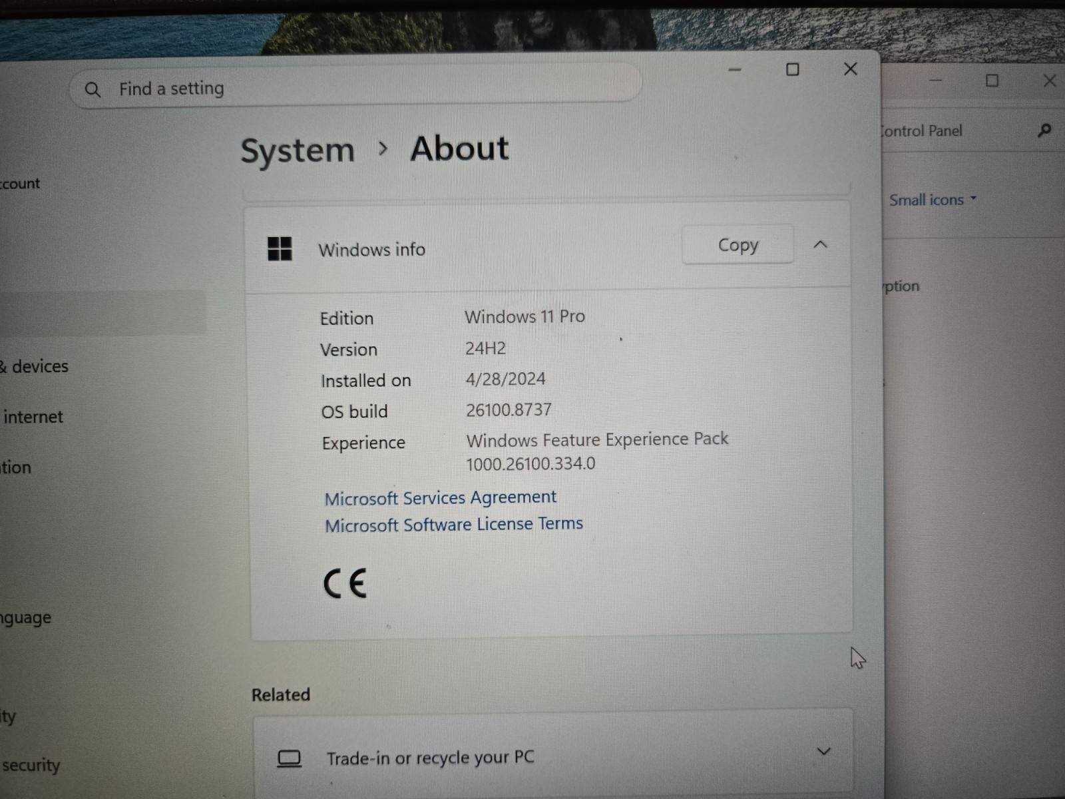Click the Experience label in Windows info
1065x799 pixels.
363,443
